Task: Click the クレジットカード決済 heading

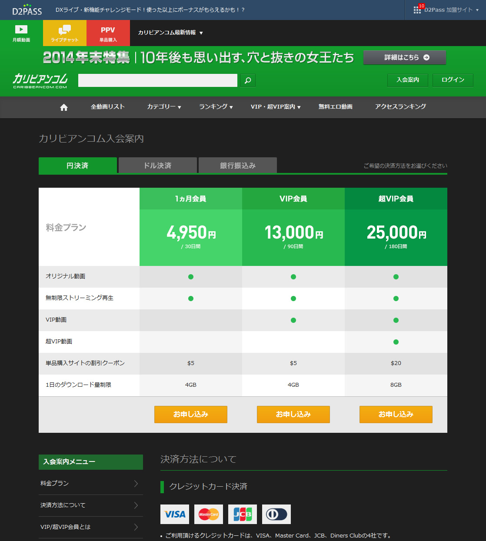Action: pos(208,487)
